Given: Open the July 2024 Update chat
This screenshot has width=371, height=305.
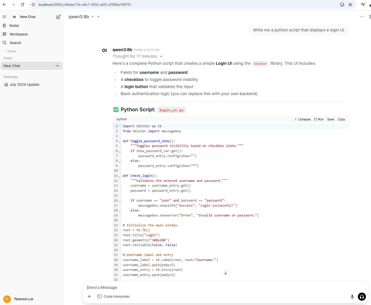Looking at the screenshot, I should (x=24, y=84).
